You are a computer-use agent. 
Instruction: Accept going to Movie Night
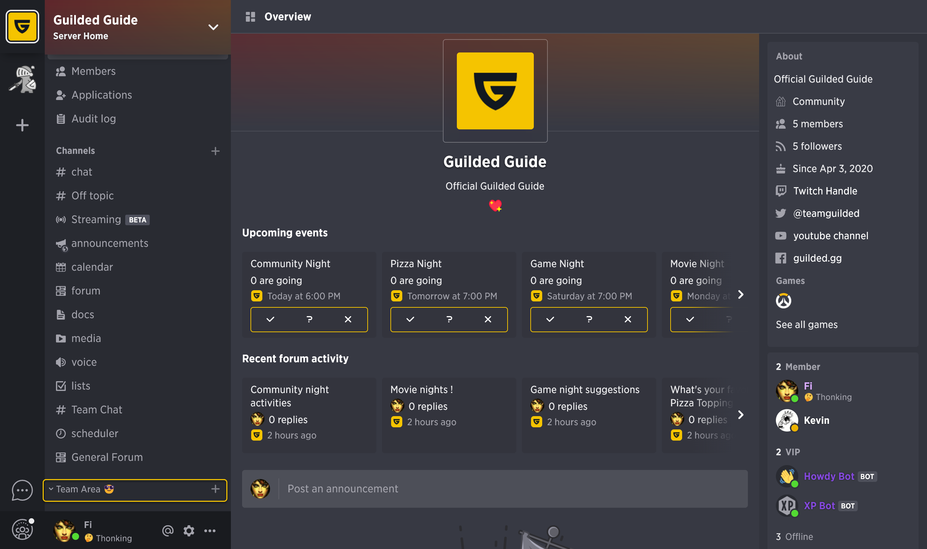[690, 319]
